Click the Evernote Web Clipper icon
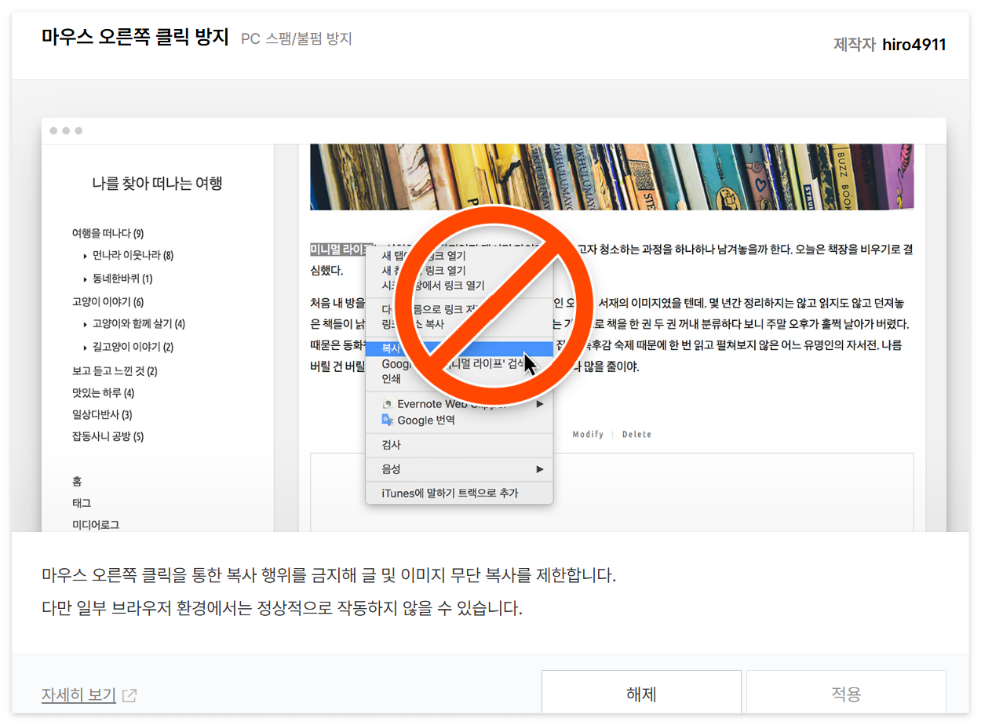 click(387, 403)
